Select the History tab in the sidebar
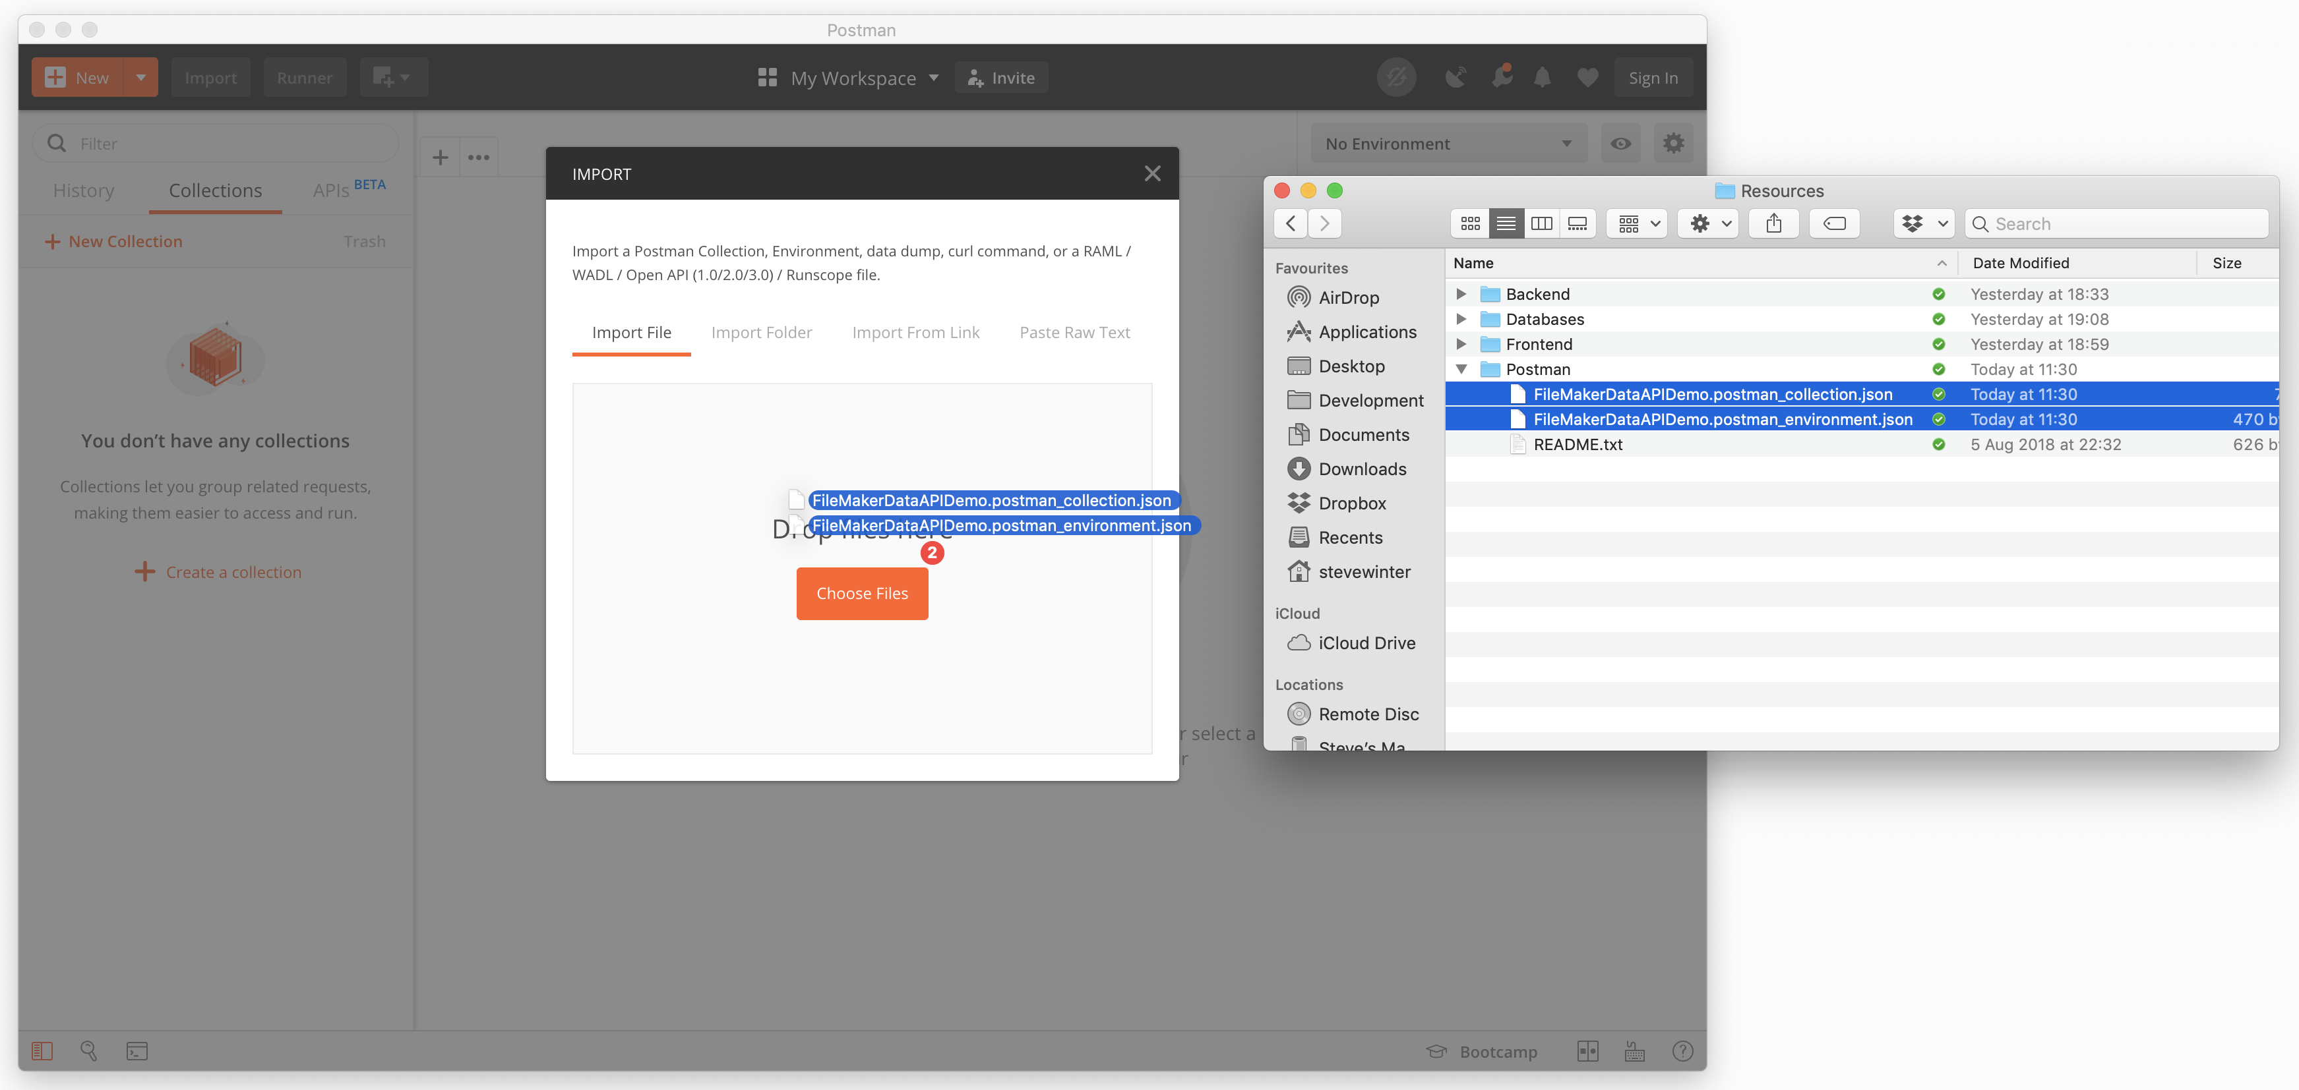This screenshot has width=2299, height=1090. (83, 190)
